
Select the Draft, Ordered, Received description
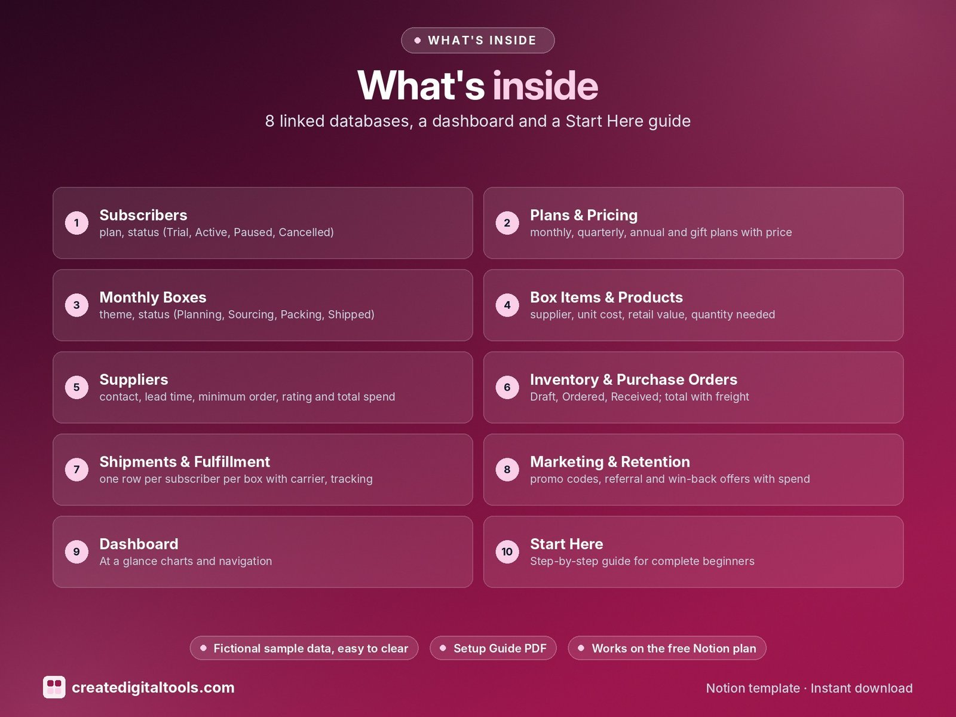tap(639, 397)
